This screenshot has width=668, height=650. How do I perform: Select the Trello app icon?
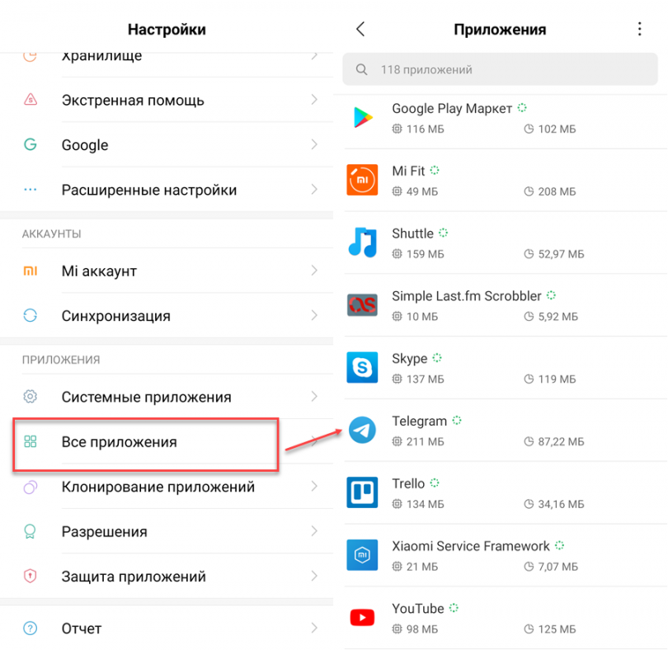(x=362, y=492)
